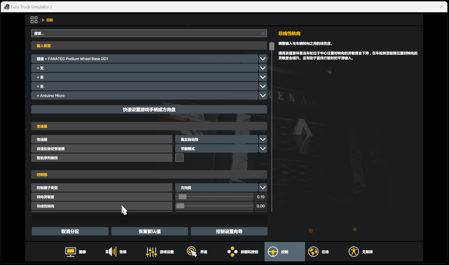Open the 游戏设置 gameplay sliders icon
The height and width of the screenshot is (265, 449).
tap(152, 252)
